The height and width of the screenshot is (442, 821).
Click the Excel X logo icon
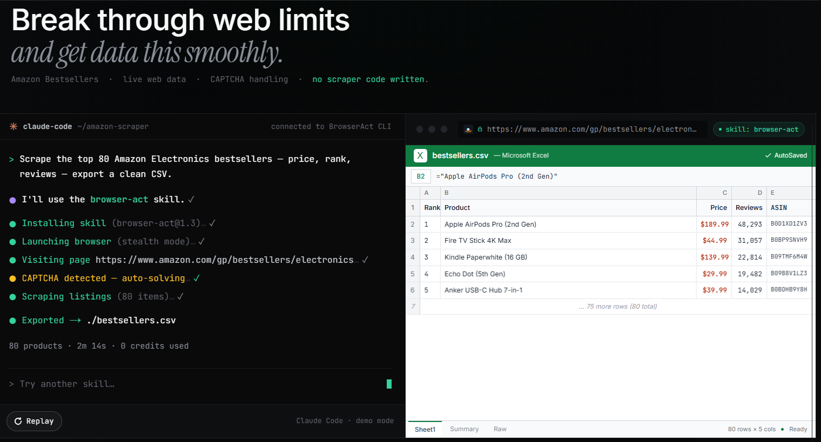click(420, 155)
